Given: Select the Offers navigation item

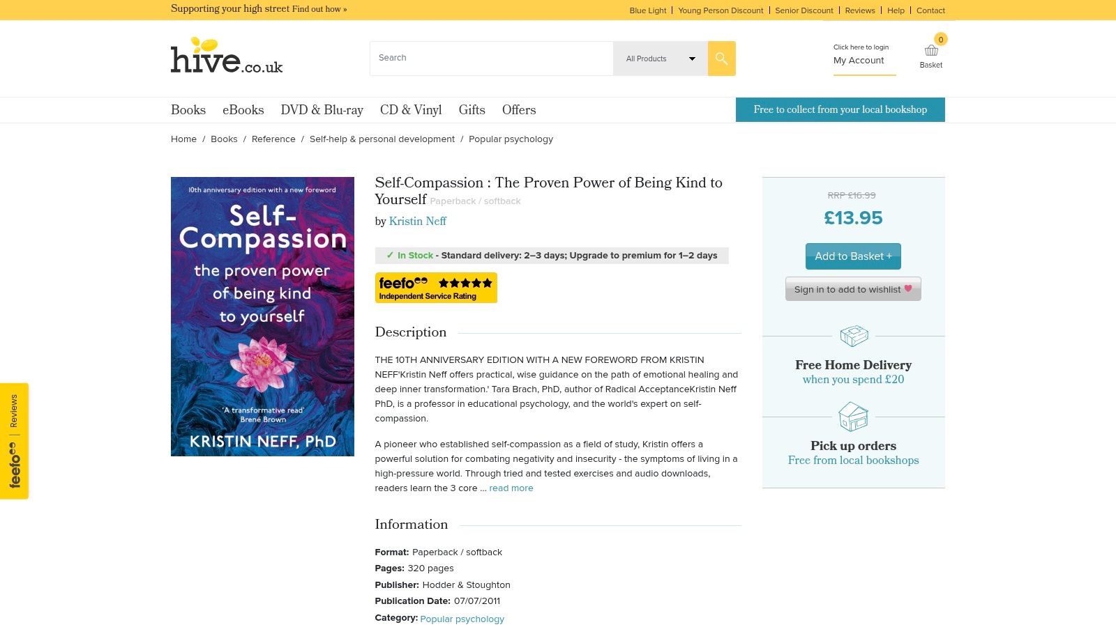Looking at the screenshot, I should (x=519, y=109).
